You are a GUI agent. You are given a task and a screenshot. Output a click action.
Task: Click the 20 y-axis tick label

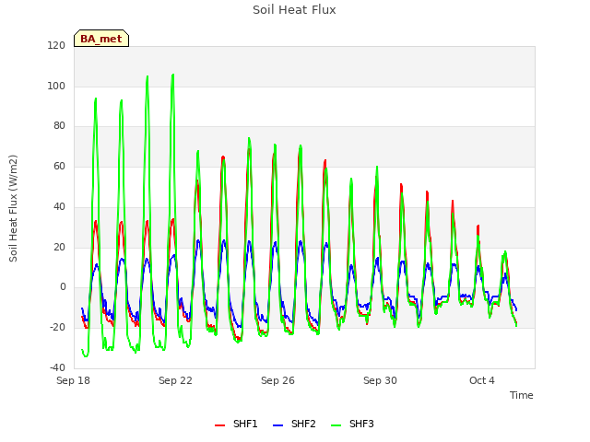pyautogui.click(x=59, y=247)
